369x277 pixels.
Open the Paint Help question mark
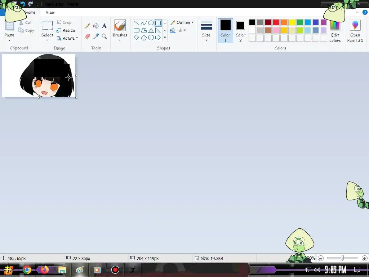click(x=365, y=12)
